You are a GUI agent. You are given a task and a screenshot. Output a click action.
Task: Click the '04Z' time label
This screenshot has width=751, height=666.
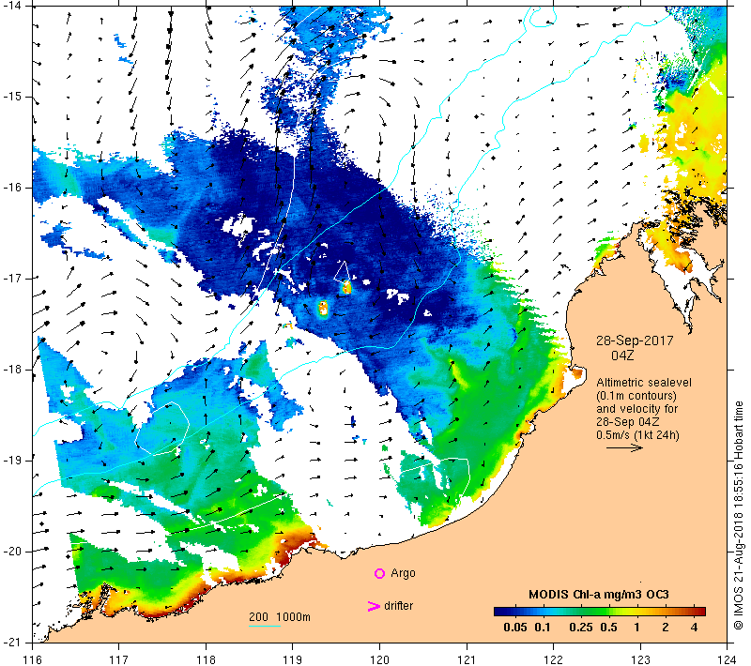pyautogui.click(x=622, y=356)
